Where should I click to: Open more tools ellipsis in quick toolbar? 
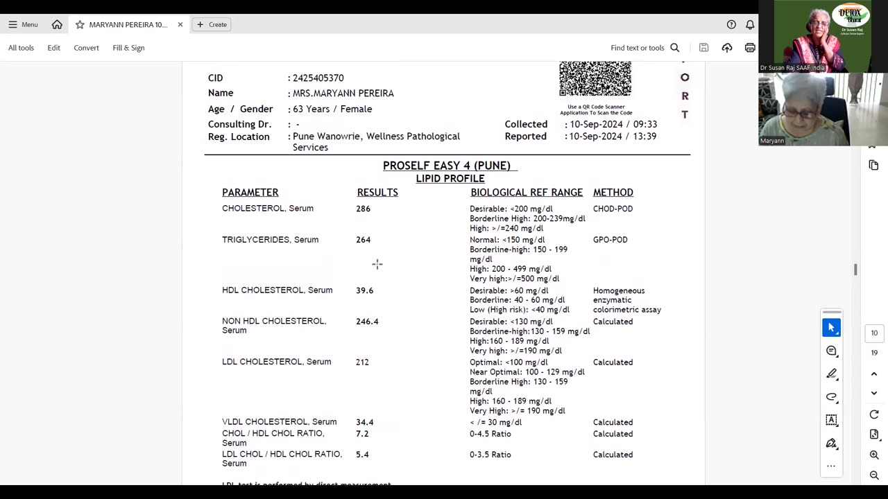point(831,466)
